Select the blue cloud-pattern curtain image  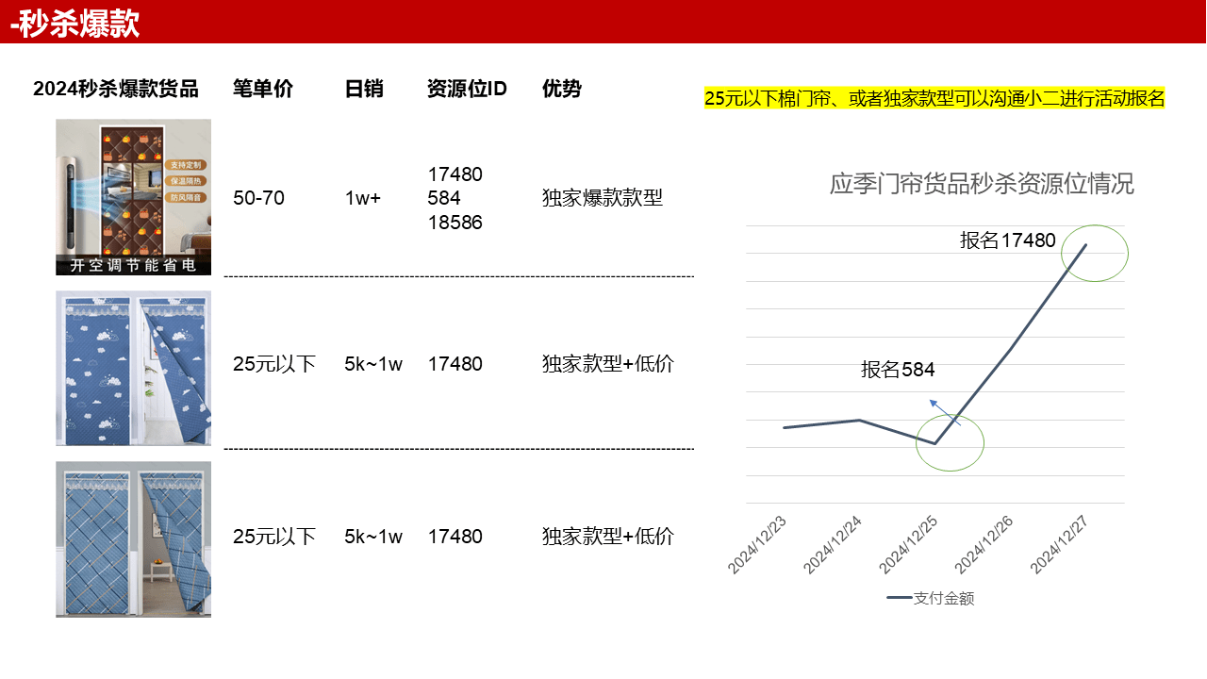coord(133,368)
